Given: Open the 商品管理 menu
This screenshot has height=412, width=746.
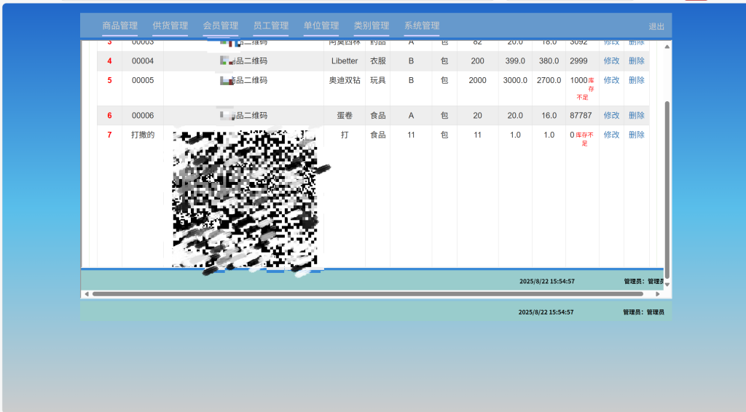Looking at the screenshot, I should [x=120, y=25].
